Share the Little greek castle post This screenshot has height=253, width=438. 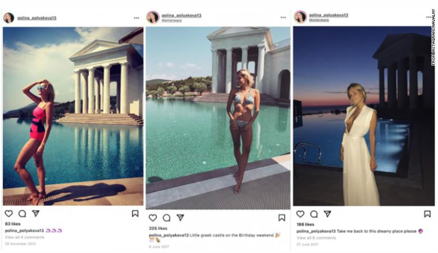click(x=180, y=218)
